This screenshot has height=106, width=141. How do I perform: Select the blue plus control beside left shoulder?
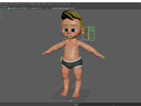85,42
